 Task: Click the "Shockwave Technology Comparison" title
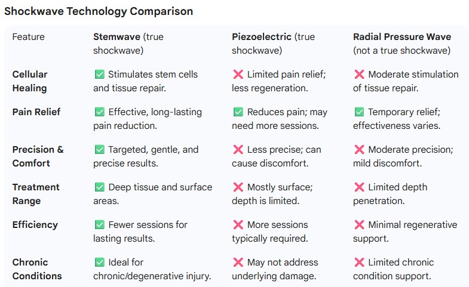(x=99, y=11)
